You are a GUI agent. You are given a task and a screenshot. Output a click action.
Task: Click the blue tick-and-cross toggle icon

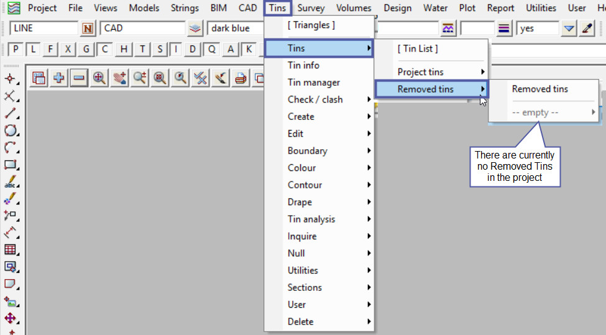tap(201, 78)
